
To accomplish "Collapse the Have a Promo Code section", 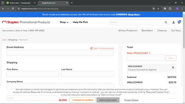I will pyautogui.click(x=139, y=53).
